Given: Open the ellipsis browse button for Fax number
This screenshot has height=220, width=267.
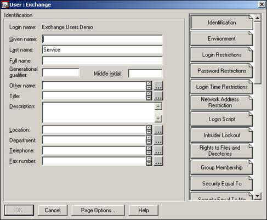Looking at the screenshot, I should 158,161.
